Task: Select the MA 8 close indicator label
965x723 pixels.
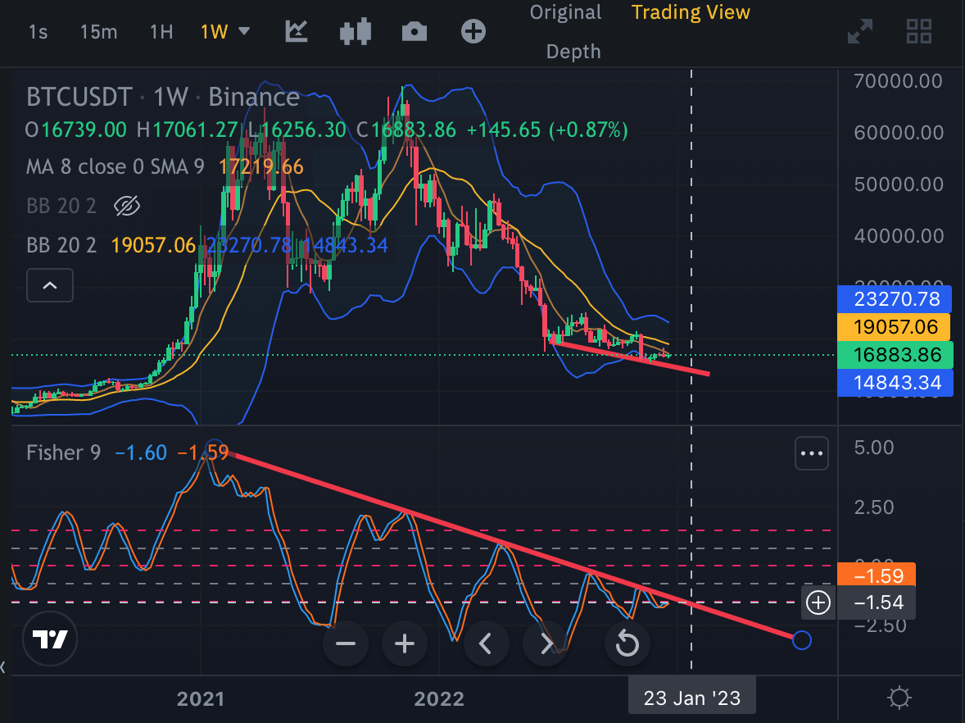Action: point(115,167)
